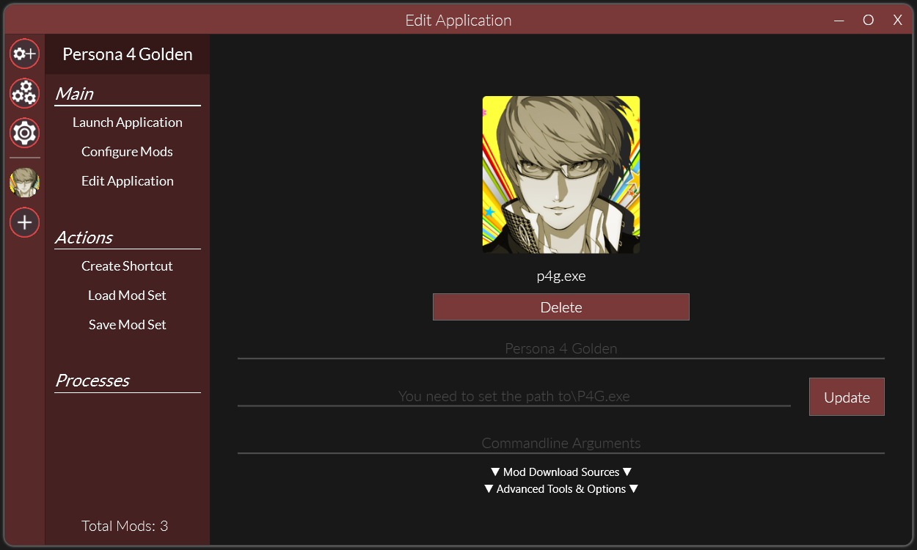Click the p4g.exe label under the image

click(x=561, y=276)
